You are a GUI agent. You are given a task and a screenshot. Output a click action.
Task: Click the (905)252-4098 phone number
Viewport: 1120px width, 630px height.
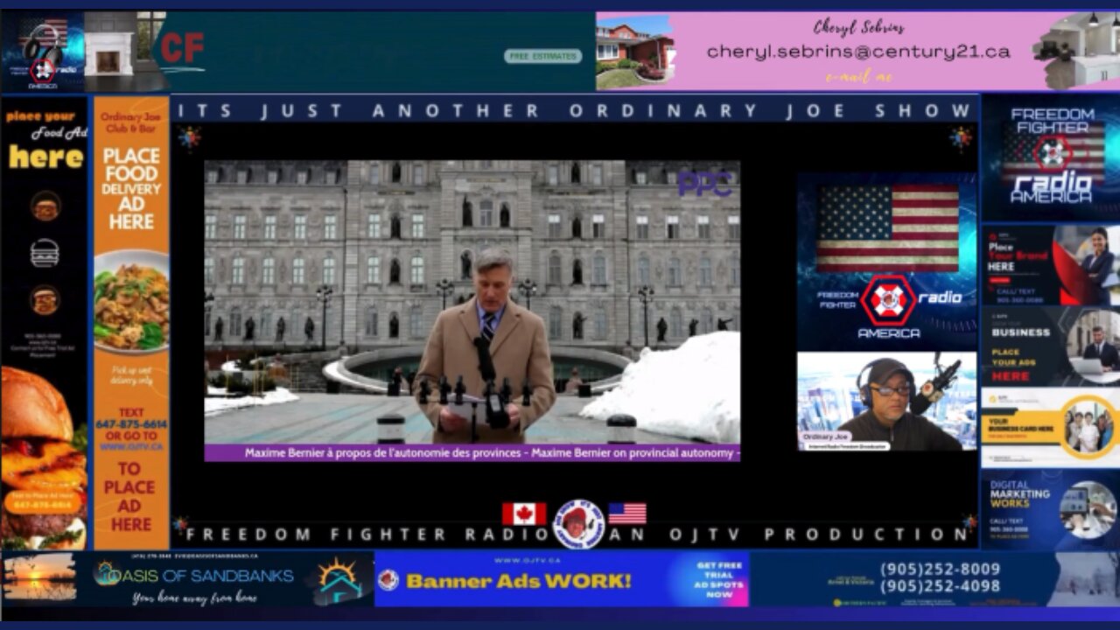tap(940, 588)
